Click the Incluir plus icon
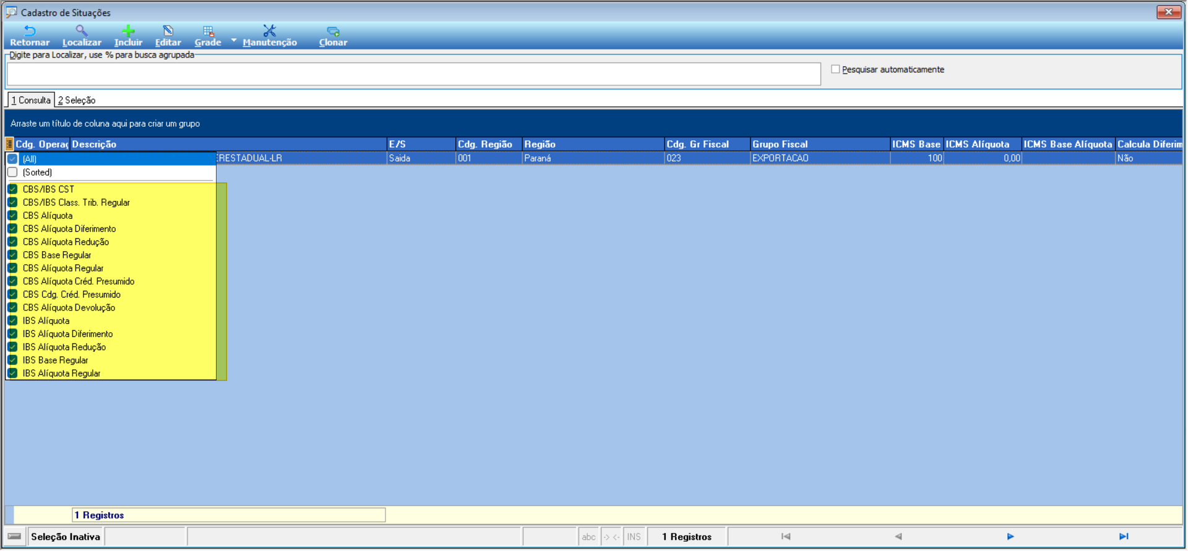This screenshot has width=1188, height=551. 128,31
